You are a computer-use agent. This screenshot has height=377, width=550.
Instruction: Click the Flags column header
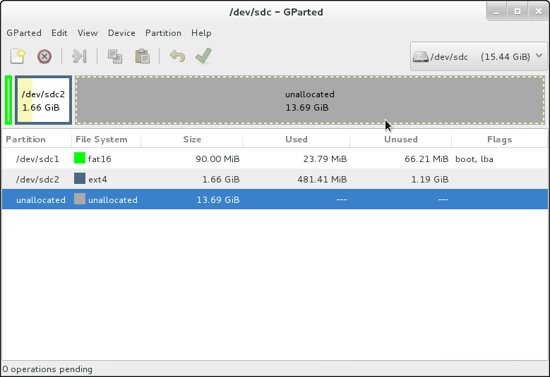(499, 140)
